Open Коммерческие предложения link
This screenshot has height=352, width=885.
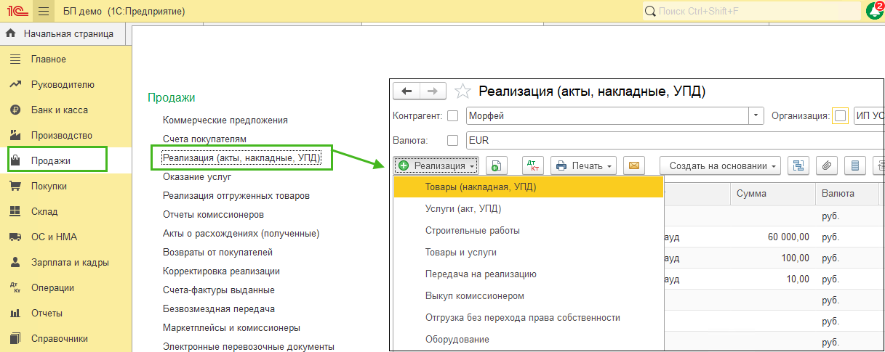pos(225,120)
